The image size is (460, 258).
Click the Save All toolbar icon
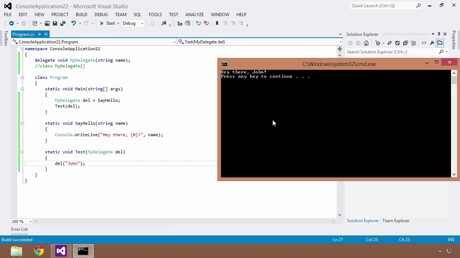click(63, 23)
